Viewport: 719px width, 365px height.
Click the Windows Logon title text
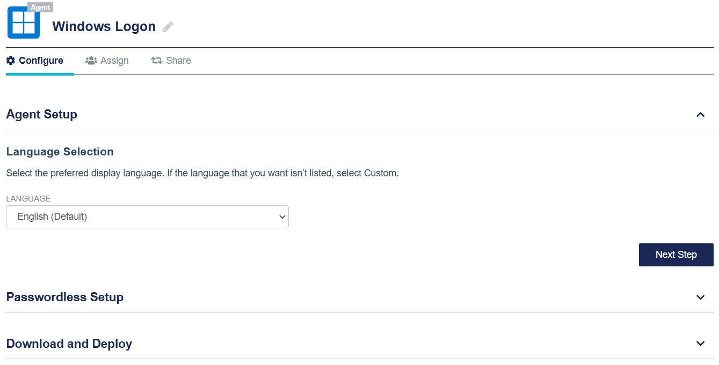point(104,26)
